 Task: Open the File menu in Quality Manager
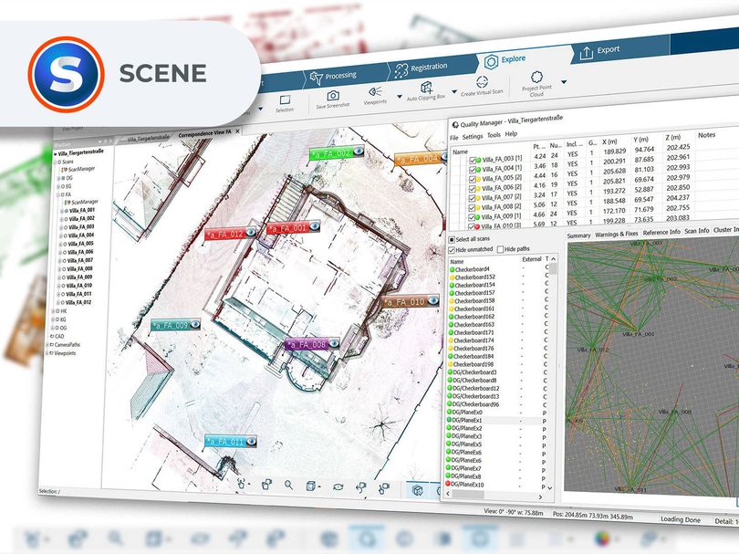pos(453,138)
